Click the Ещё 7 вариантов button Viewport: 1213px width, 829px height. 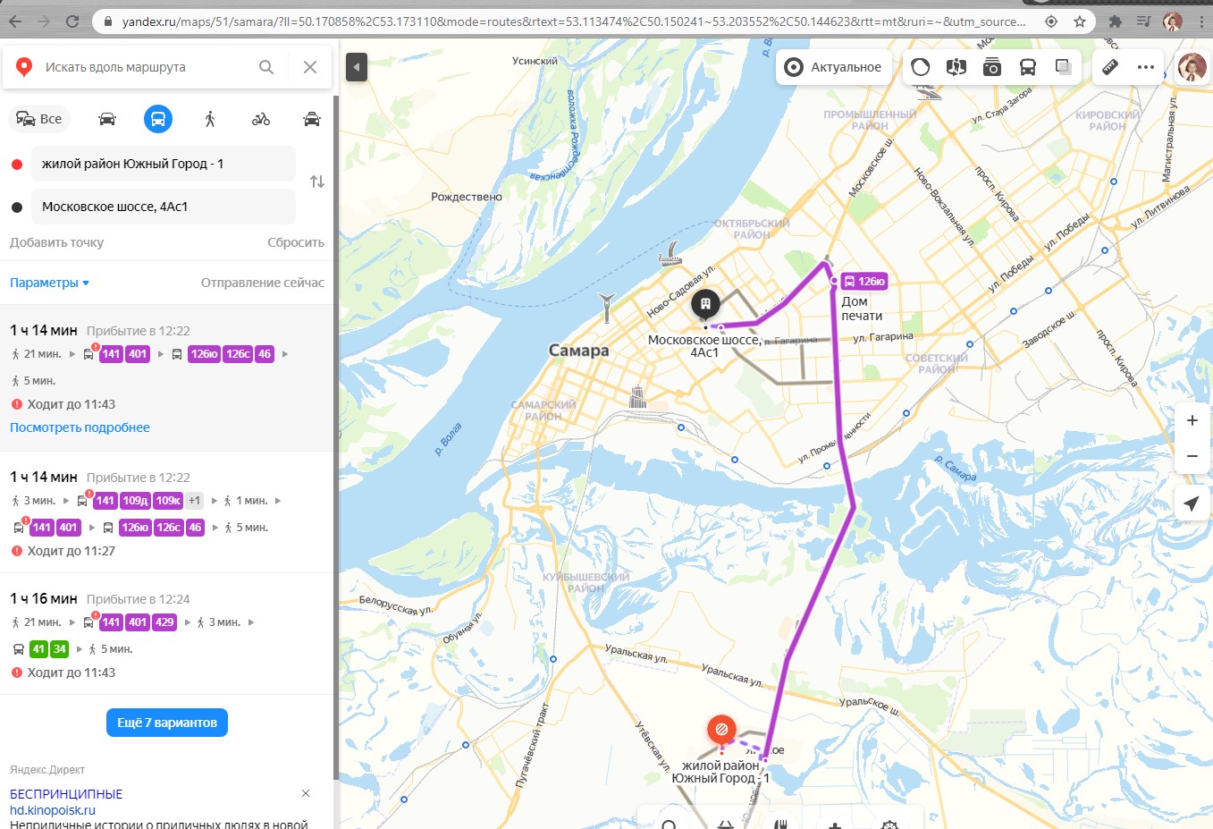pyautogui.click(x=167, y=723)
